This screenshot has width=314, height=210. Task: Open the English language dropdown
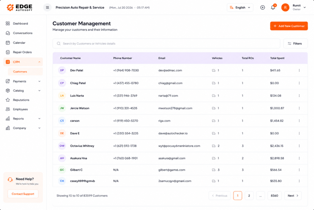click(x=240, y=7)
